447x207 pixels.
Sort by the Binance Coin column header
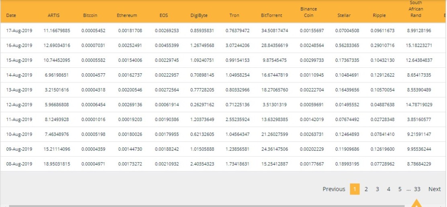308,12
